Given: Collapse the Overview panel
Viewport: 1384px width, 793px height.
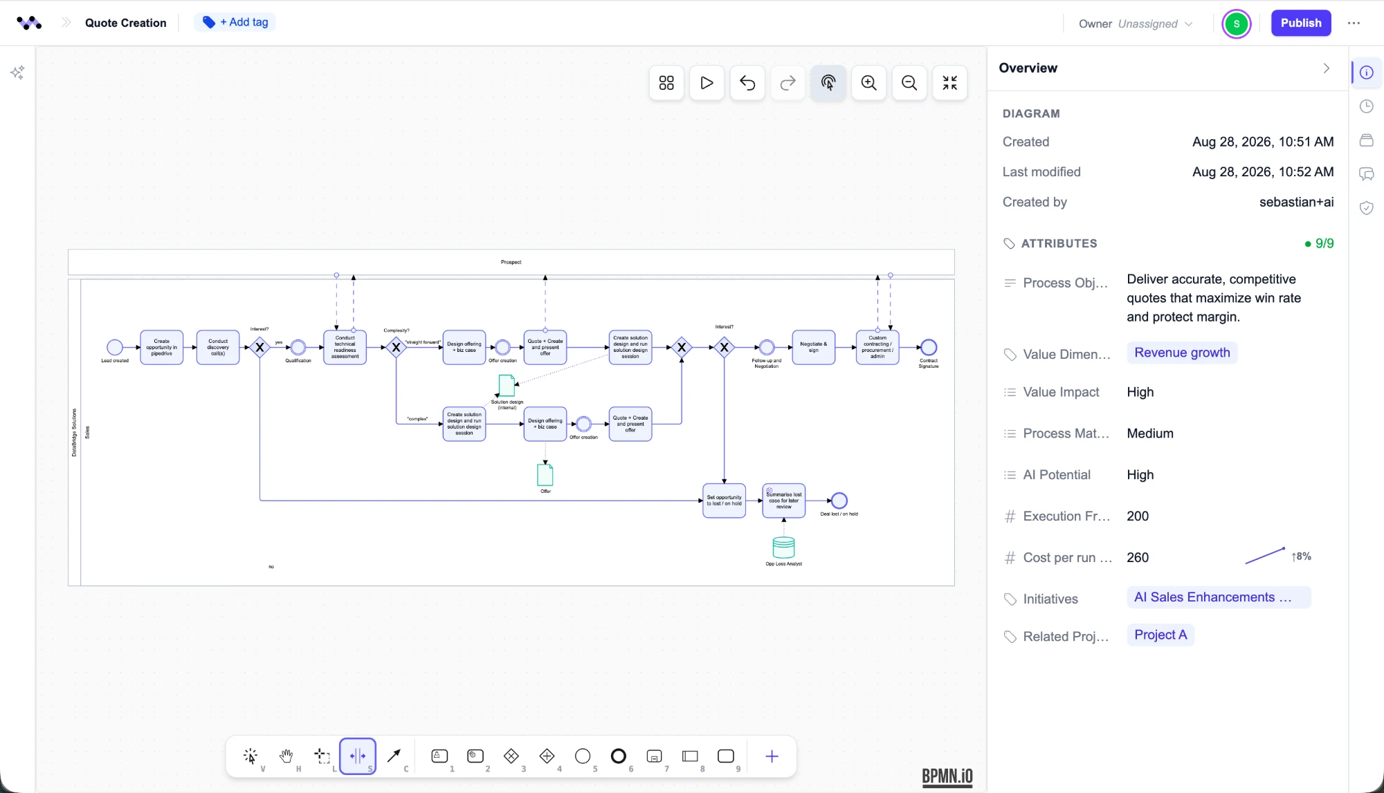Looking at the screenshot, I should coord(1326,68).
